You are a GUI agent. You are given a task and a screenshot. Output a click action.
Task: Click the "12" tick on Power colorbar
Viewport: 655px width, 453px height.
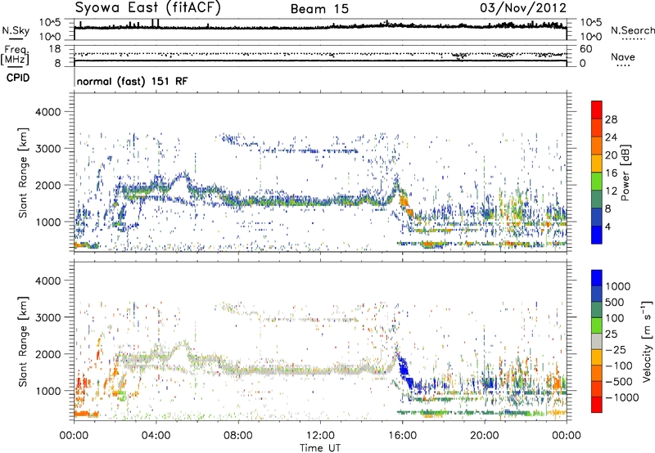611,191
